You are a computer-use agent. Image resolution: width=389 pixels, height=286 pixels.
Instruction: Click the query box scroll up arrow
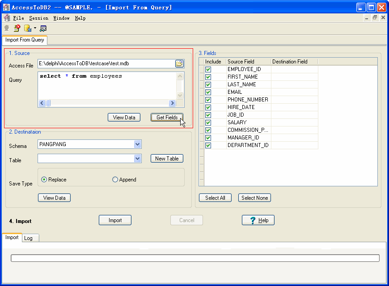180,76
